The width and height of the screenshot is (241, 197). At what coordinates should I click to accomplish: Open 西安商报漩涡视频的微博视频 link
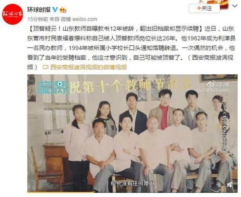pos(88,67)
